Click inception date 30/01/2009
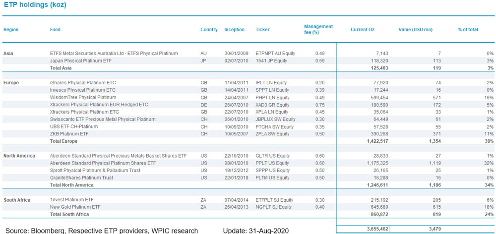This screenshot has height=234, width=496. click(237, 54)
